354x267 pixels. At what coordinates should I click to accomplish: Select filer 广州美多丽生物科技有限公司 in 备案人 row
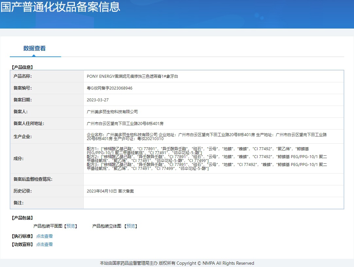click(112, 112)
